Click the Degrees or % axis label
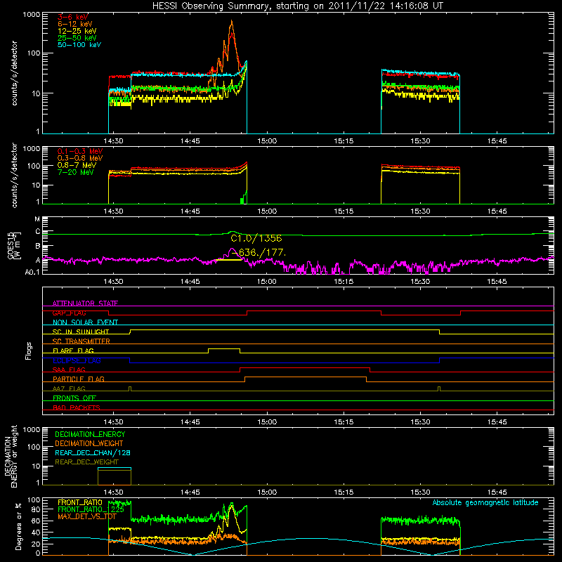Screen dimensions: 562x562 point(18,526)
